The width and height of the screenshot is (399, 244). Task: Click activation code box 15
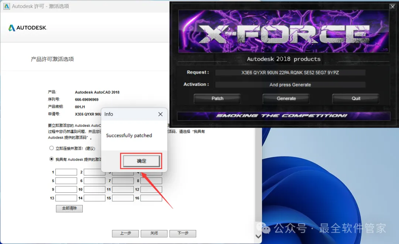pos(123,198)
